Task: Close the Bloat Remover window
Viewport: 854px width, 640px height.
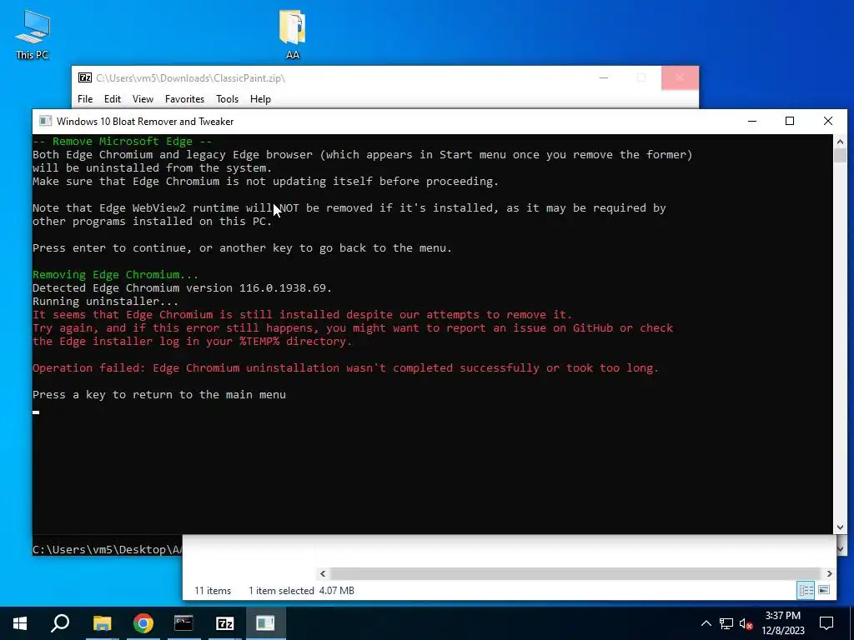Action: pos(828,121)
